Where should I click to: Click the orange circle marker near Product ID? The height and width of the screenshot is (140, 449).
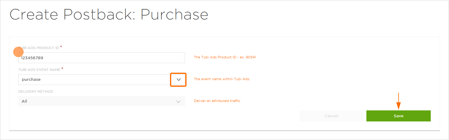click(19, 52)
